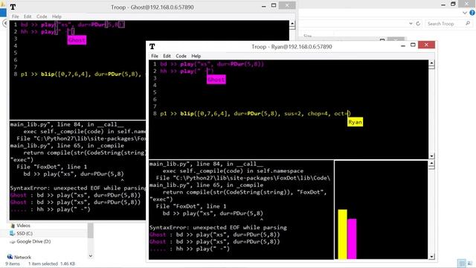
Task: Maximize the Ryan Troop window
Action: (413, 45)
